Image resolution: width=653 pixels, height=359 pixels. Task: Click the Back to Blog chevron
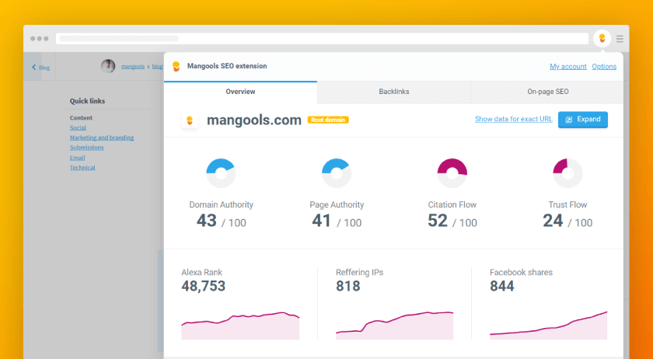(34, 67)
